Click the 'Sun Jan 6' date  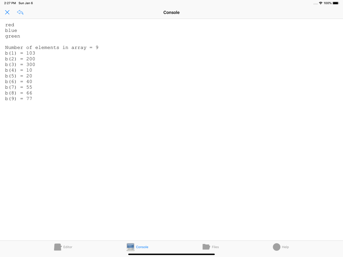[x=26, y=3]
